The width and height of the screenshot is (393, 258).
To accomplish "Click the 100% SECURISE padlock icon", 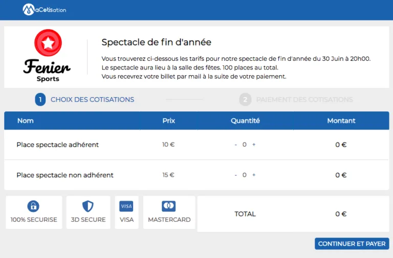I will (33, 206).
